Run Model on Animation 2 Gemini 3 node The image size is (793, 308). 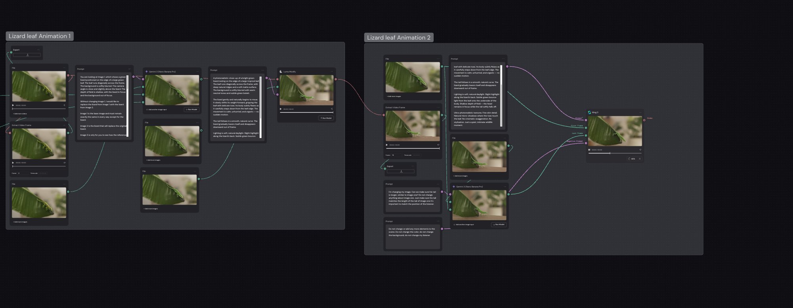point(499,224)
